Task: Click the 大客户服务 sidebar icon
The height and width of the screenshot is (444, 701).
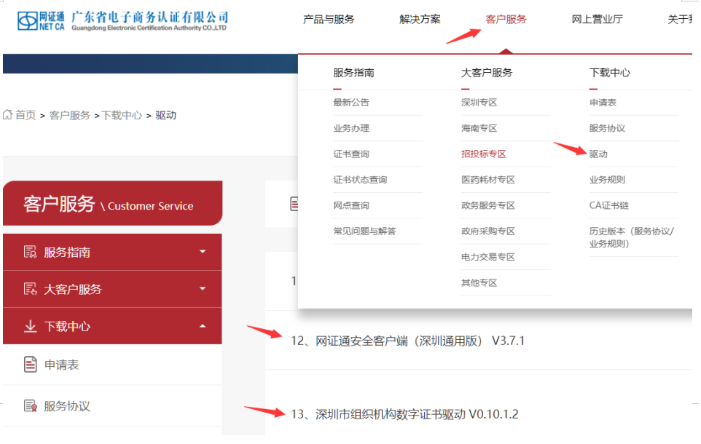Action: point(31,289)
